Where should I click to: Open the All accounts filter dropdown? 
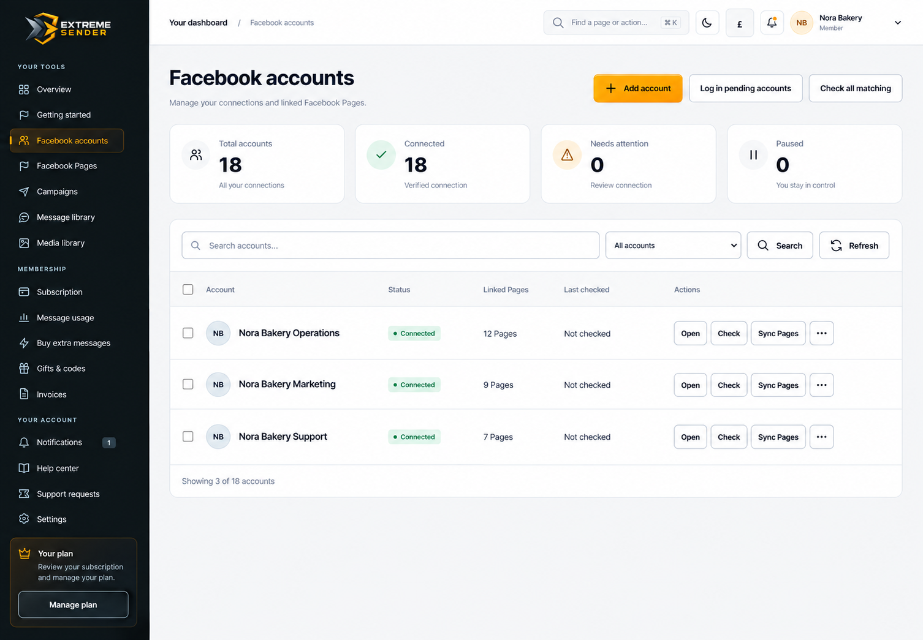point(674,246)
